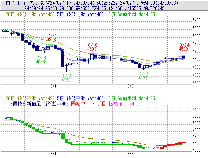Click the 4400 axis label on lower chart

click(x=196, y=144)
